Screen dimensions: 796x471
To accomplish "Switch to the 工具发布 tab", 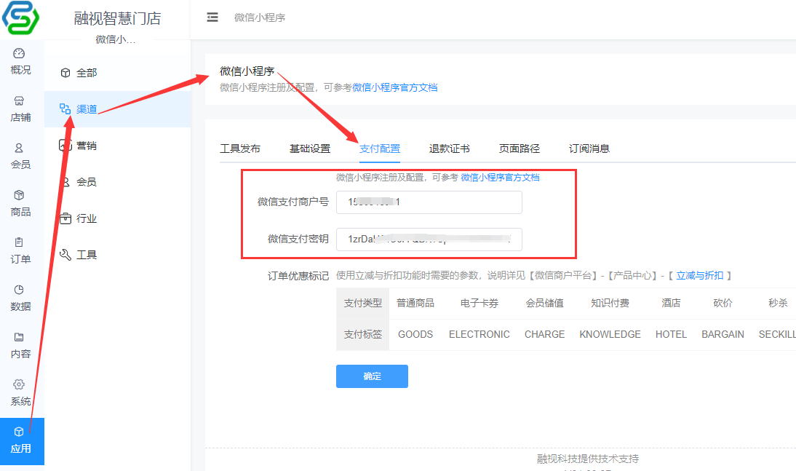I will tap(240, 149).
